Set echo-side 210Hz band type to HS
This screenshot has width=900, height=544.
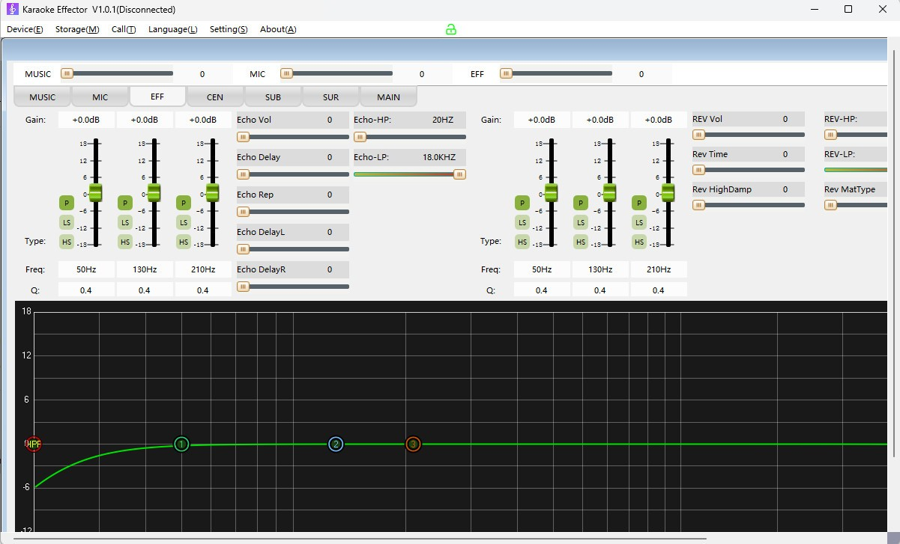coord(184,242)
